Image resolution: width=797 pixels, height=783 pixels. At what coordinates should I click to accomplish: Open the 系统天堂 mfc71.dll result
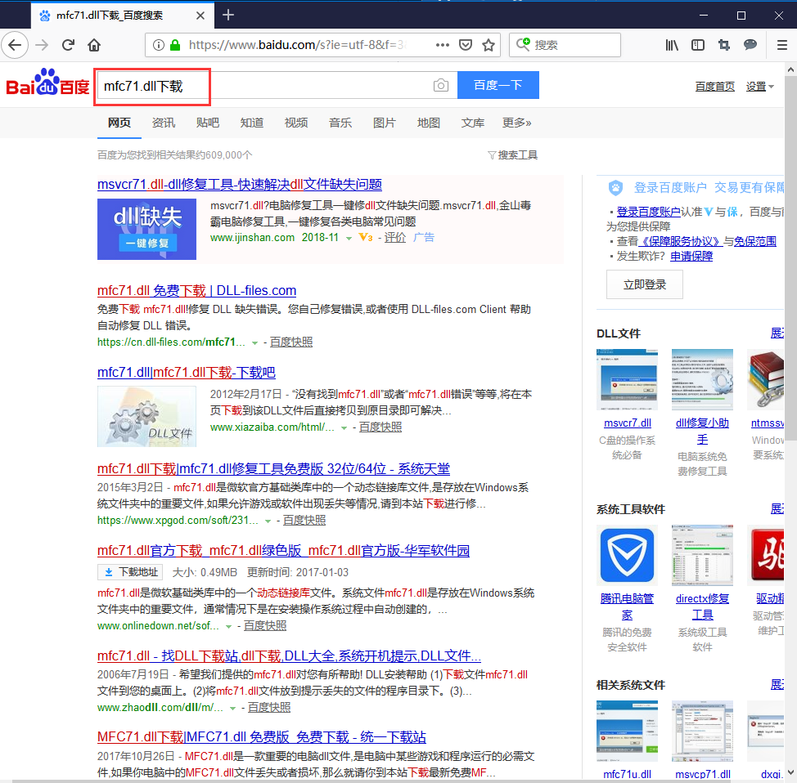tap(273, 468)
